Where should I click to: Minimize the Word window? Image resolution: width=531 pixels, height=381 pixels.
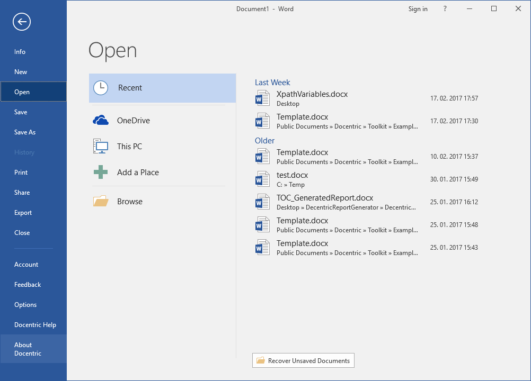point(470,9)
